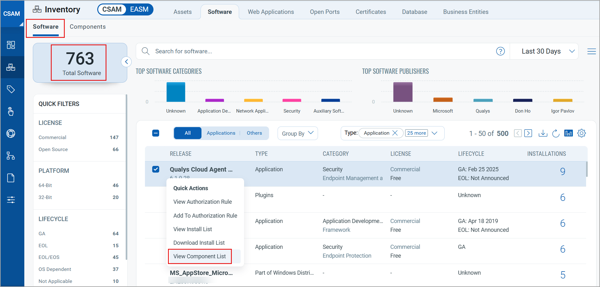Choose View Authorization Rule
The width and height of the screenshot is (600, 287).
(202, 202)
